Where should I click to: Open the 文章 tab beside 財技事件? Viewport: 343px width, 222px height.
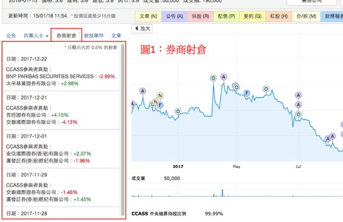(116, 35)
